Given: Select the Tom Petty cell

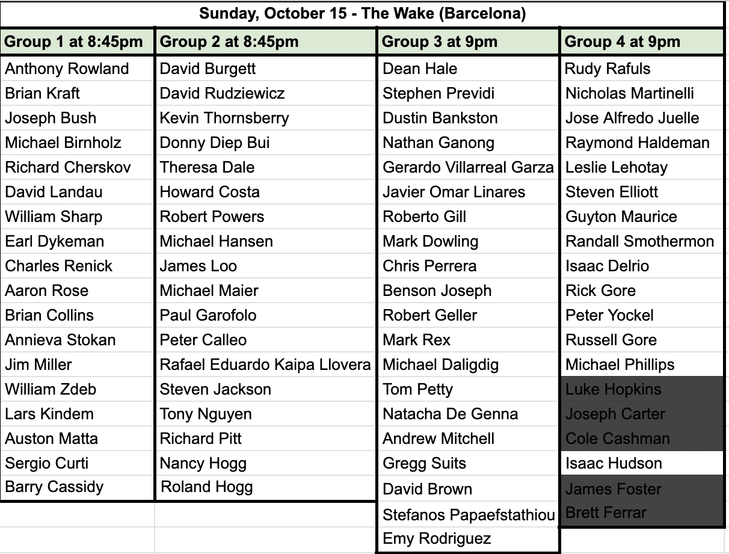Looking at the screenshot, I should coord(469,389).
